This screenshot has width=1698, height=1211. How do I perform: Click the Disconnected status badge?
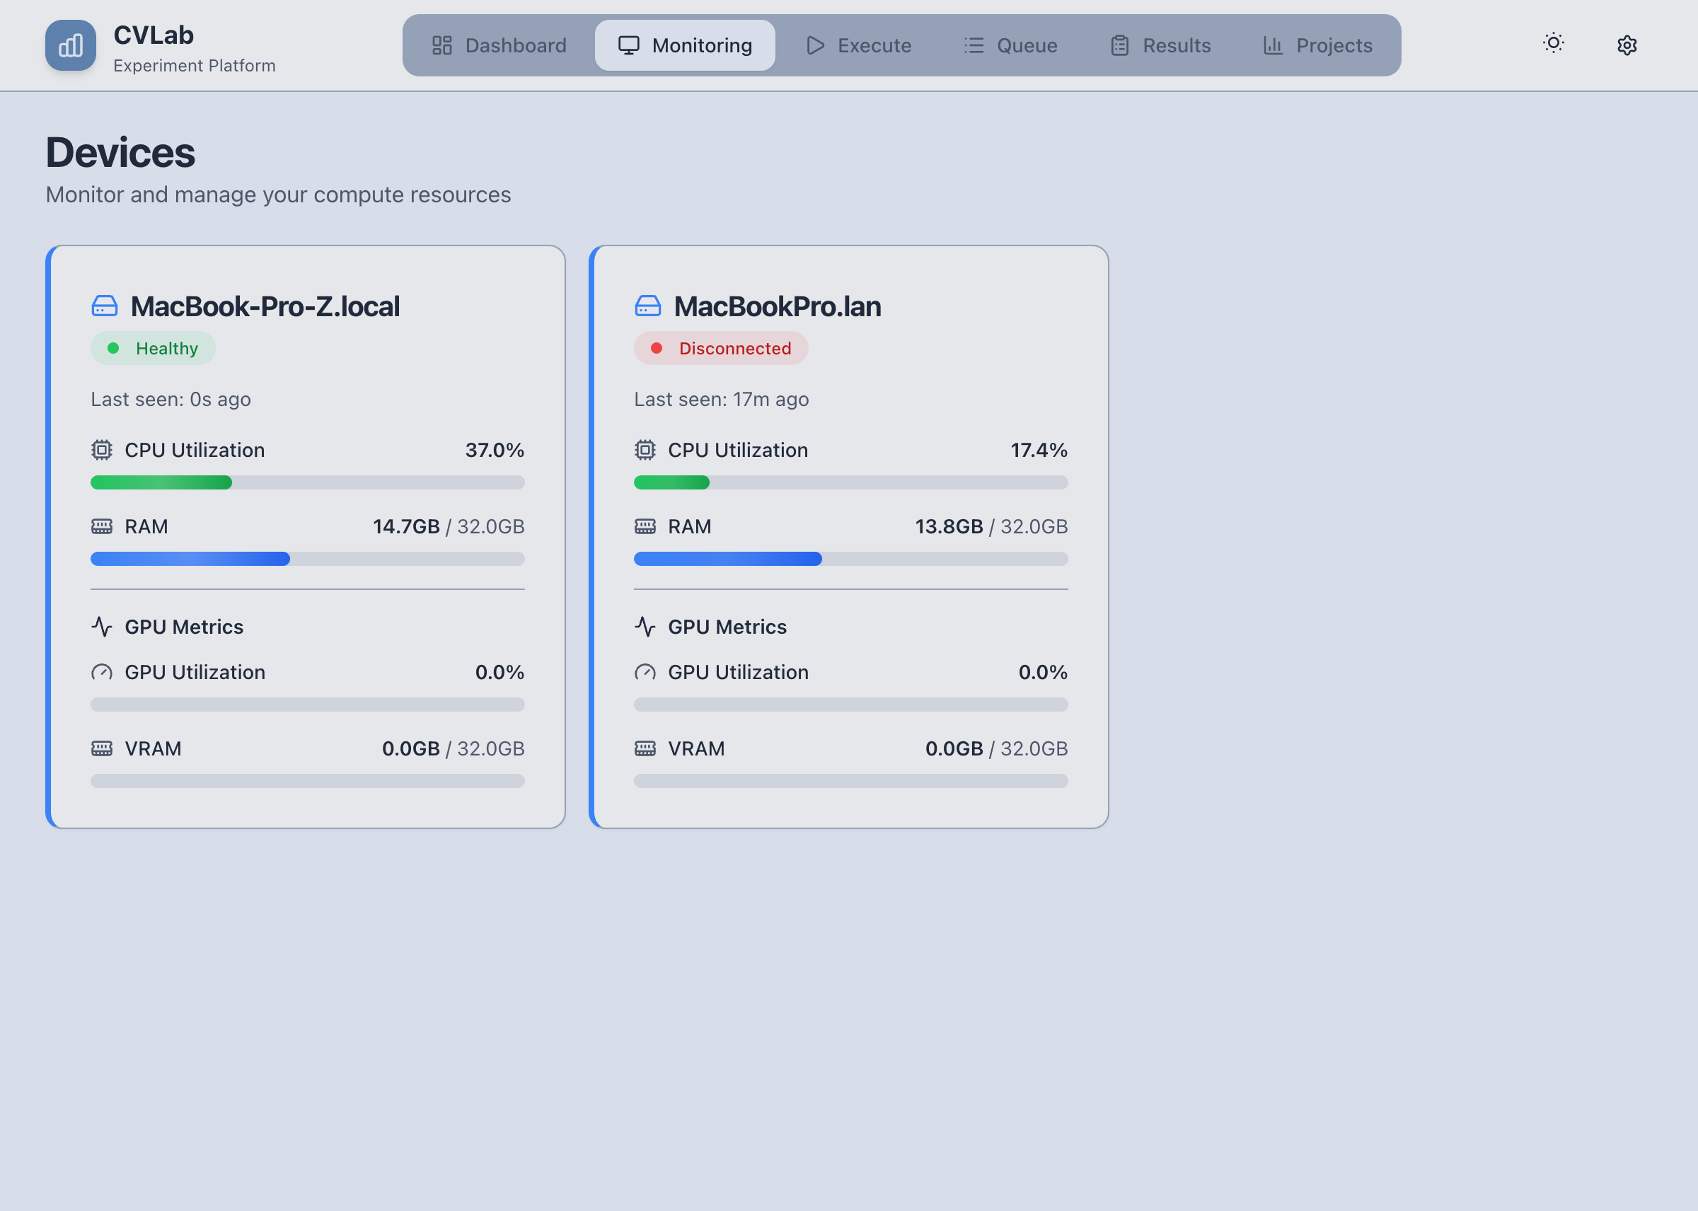coord(720,348)
